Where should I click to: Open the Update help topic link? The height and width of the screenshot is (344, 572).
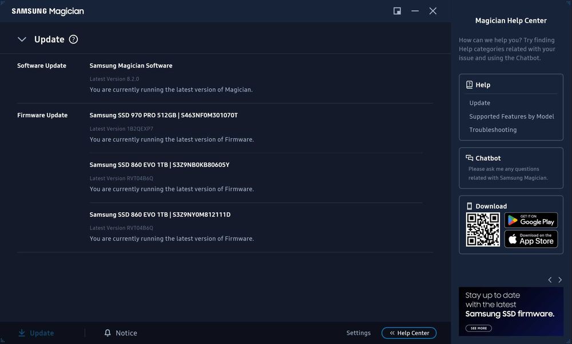point(480,103)
